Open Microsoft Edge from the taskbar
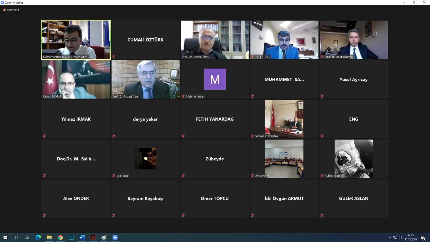 (38, 237)
